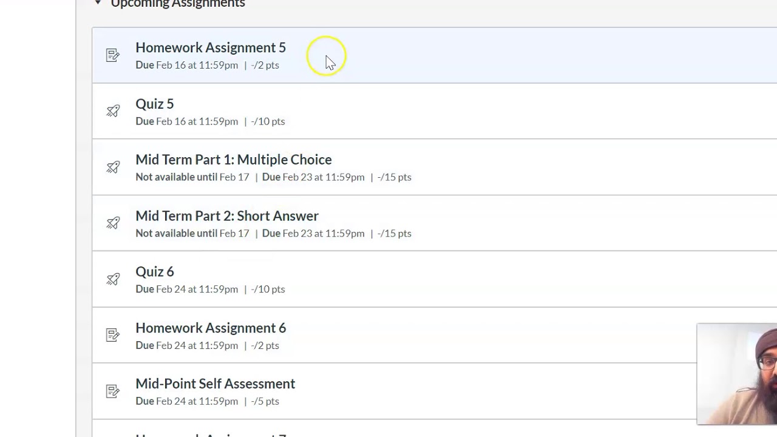Viewport: 777px width, 437px height.
Task: Click the Quiz 5 due date text
Action: [197, 121]
